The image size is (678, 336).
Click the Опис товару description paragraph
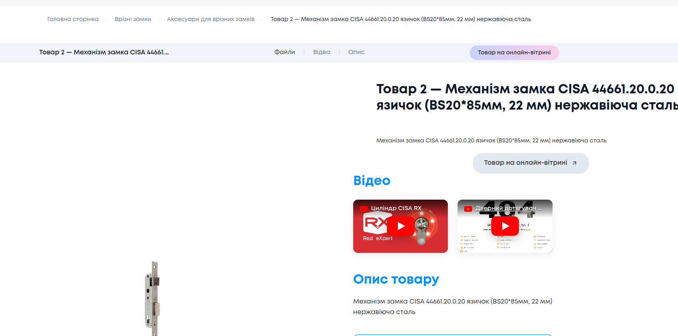coord(453,306)
